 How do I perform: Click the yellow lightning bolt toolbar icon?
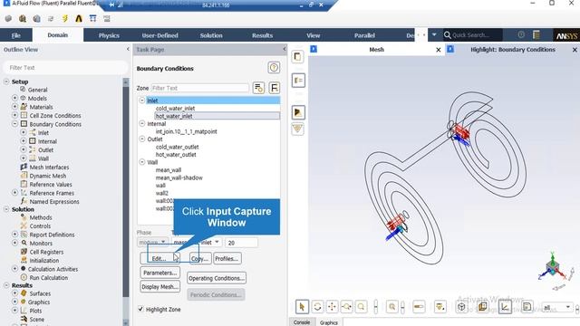pos(65,18)
